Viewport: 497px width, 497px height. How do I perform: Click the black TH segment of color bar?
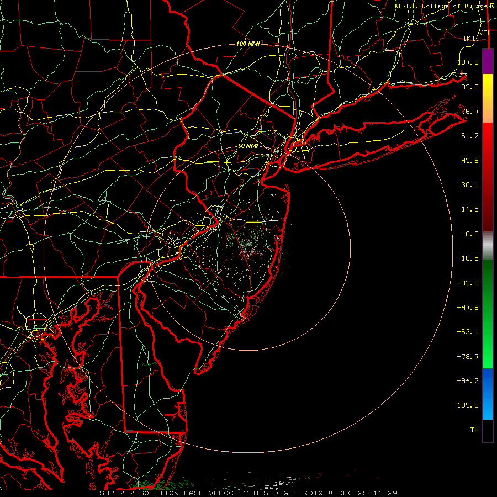point(488,431)
